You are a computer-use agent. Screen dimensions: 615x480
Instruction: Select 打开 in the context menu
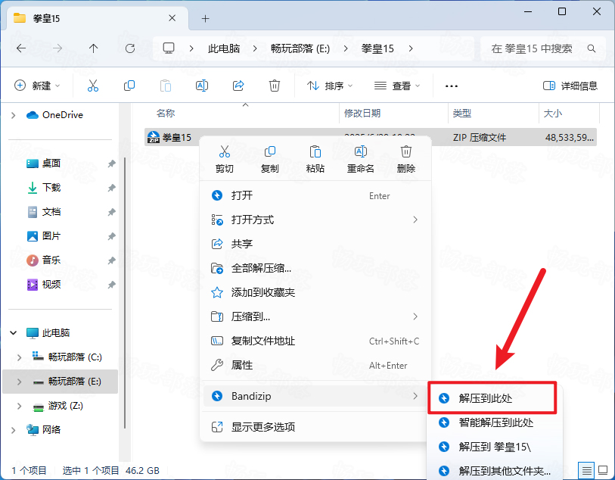(x=315, y=195)
